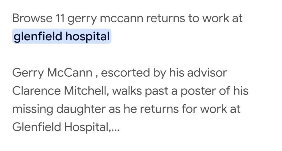Click the word "daughter" in the description

(x=80, y=109)
